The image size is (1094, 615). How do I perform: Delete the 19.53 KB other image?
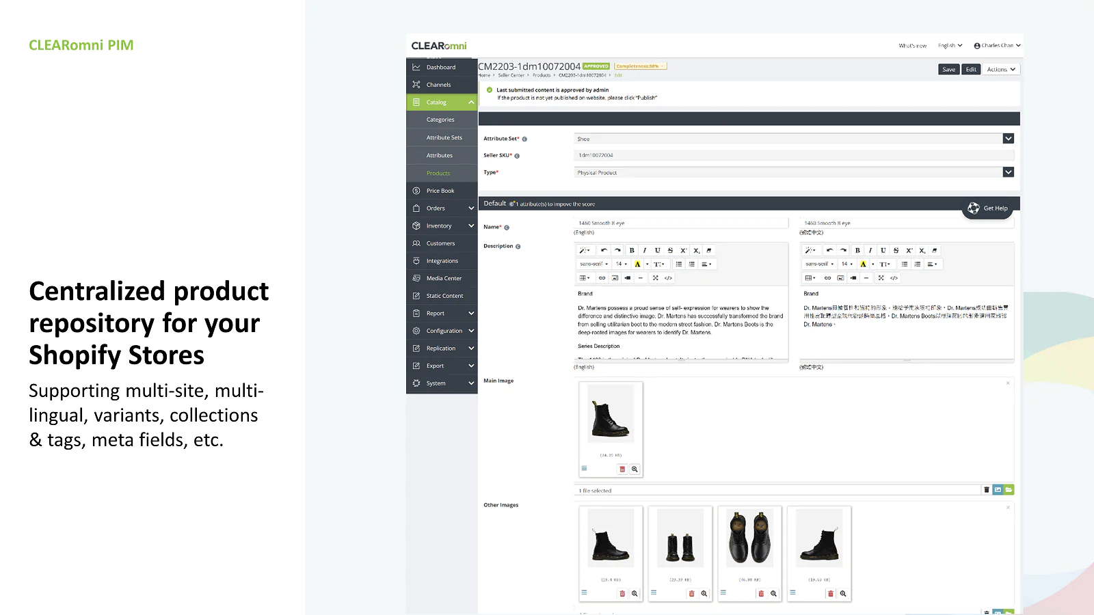(x=831, y=594)
